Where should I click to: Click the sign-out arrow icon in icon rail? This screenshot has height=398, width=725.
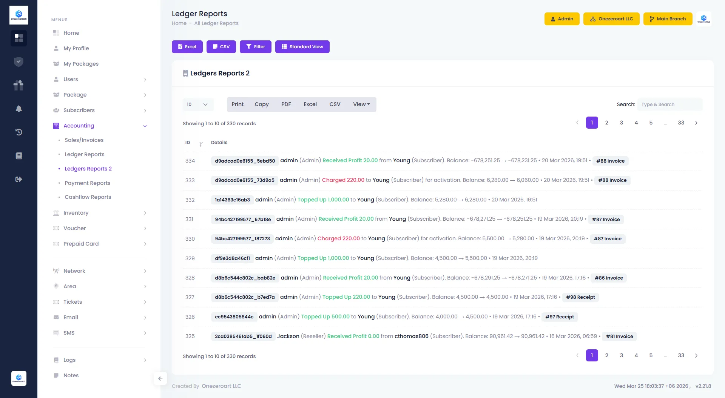[19, 179]
